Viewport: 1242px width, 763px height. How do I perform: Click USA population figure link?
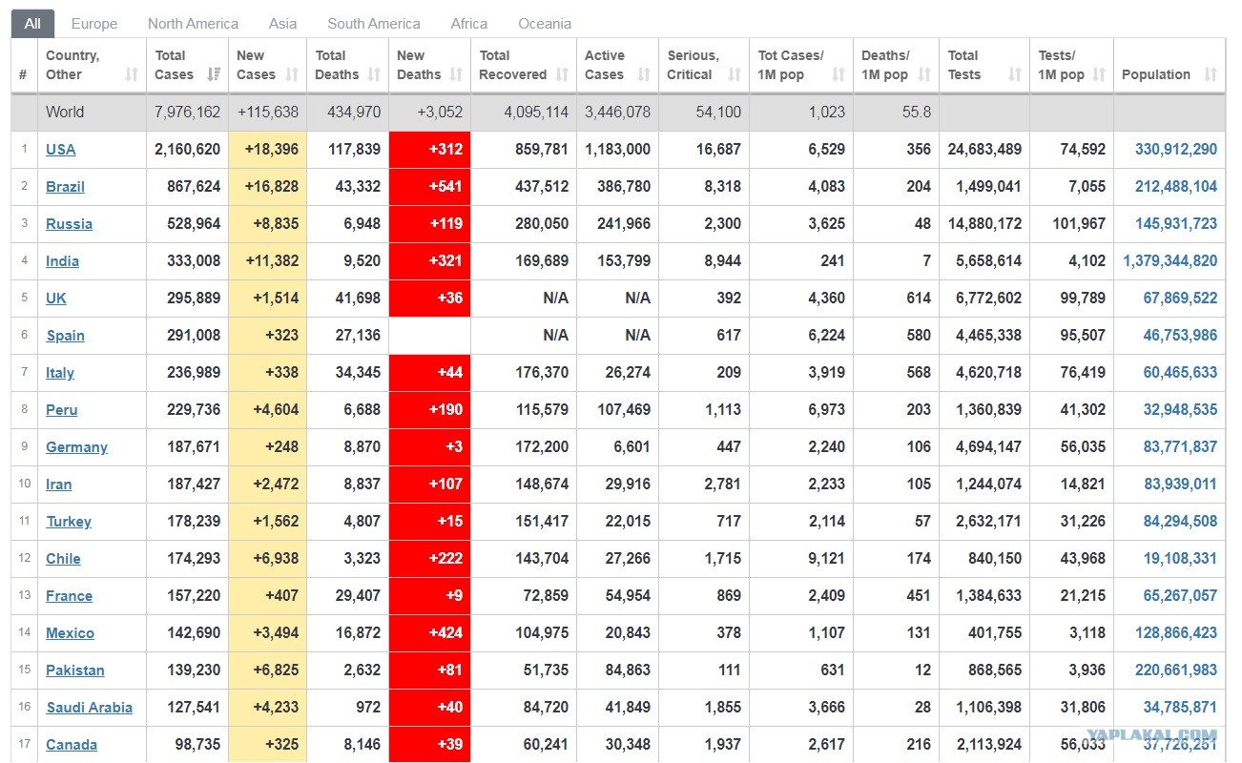pos(1176,150)
